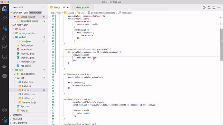
Task: Click handleDelete function name in code
Action: pos(70,99)
